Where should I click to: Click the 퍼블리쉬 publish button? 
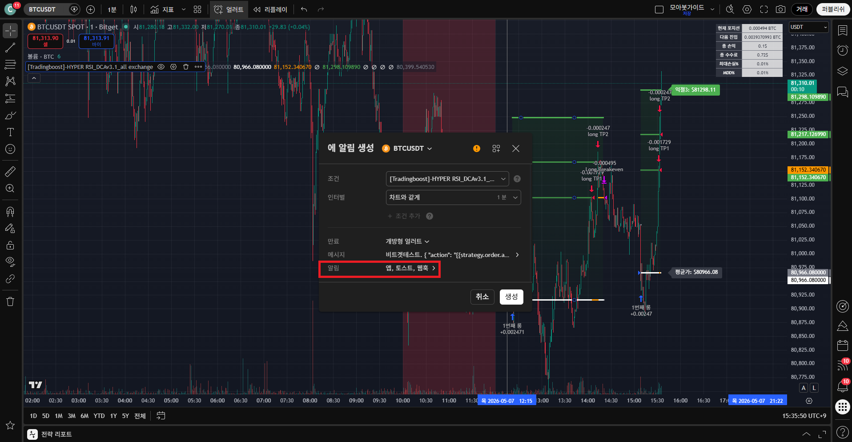pos(833,9)
